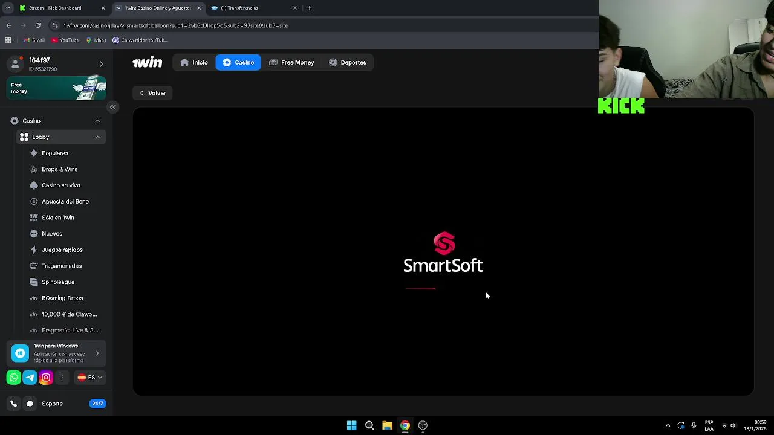This screenshot has width=774, height=435.
Task: Open the Free money banner in sidebar
Action: (x=57, y=88)
